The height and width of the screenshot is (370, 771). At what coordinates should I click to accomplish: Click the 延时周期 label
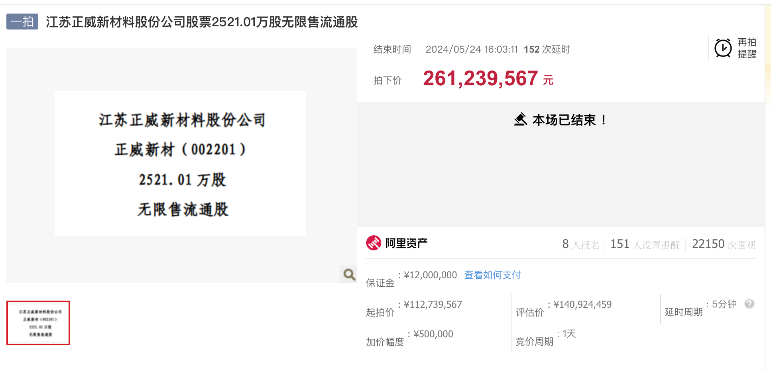[684, 312]
